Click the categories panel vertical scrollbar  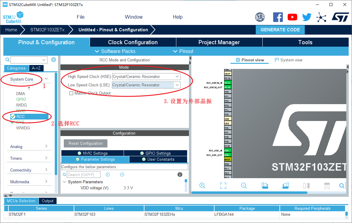coord(56,123)
